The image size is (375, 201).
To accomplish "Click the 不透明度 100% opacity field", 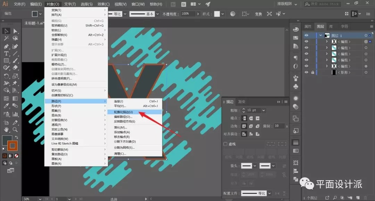I will pyautogui.click(x=188, y=14).
